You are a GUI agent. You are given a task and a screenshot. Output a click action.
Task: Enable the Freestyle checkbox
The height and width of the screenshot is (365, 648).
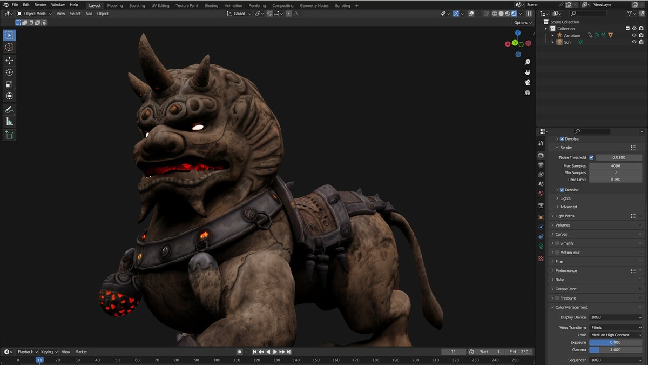tap(557, 298)
